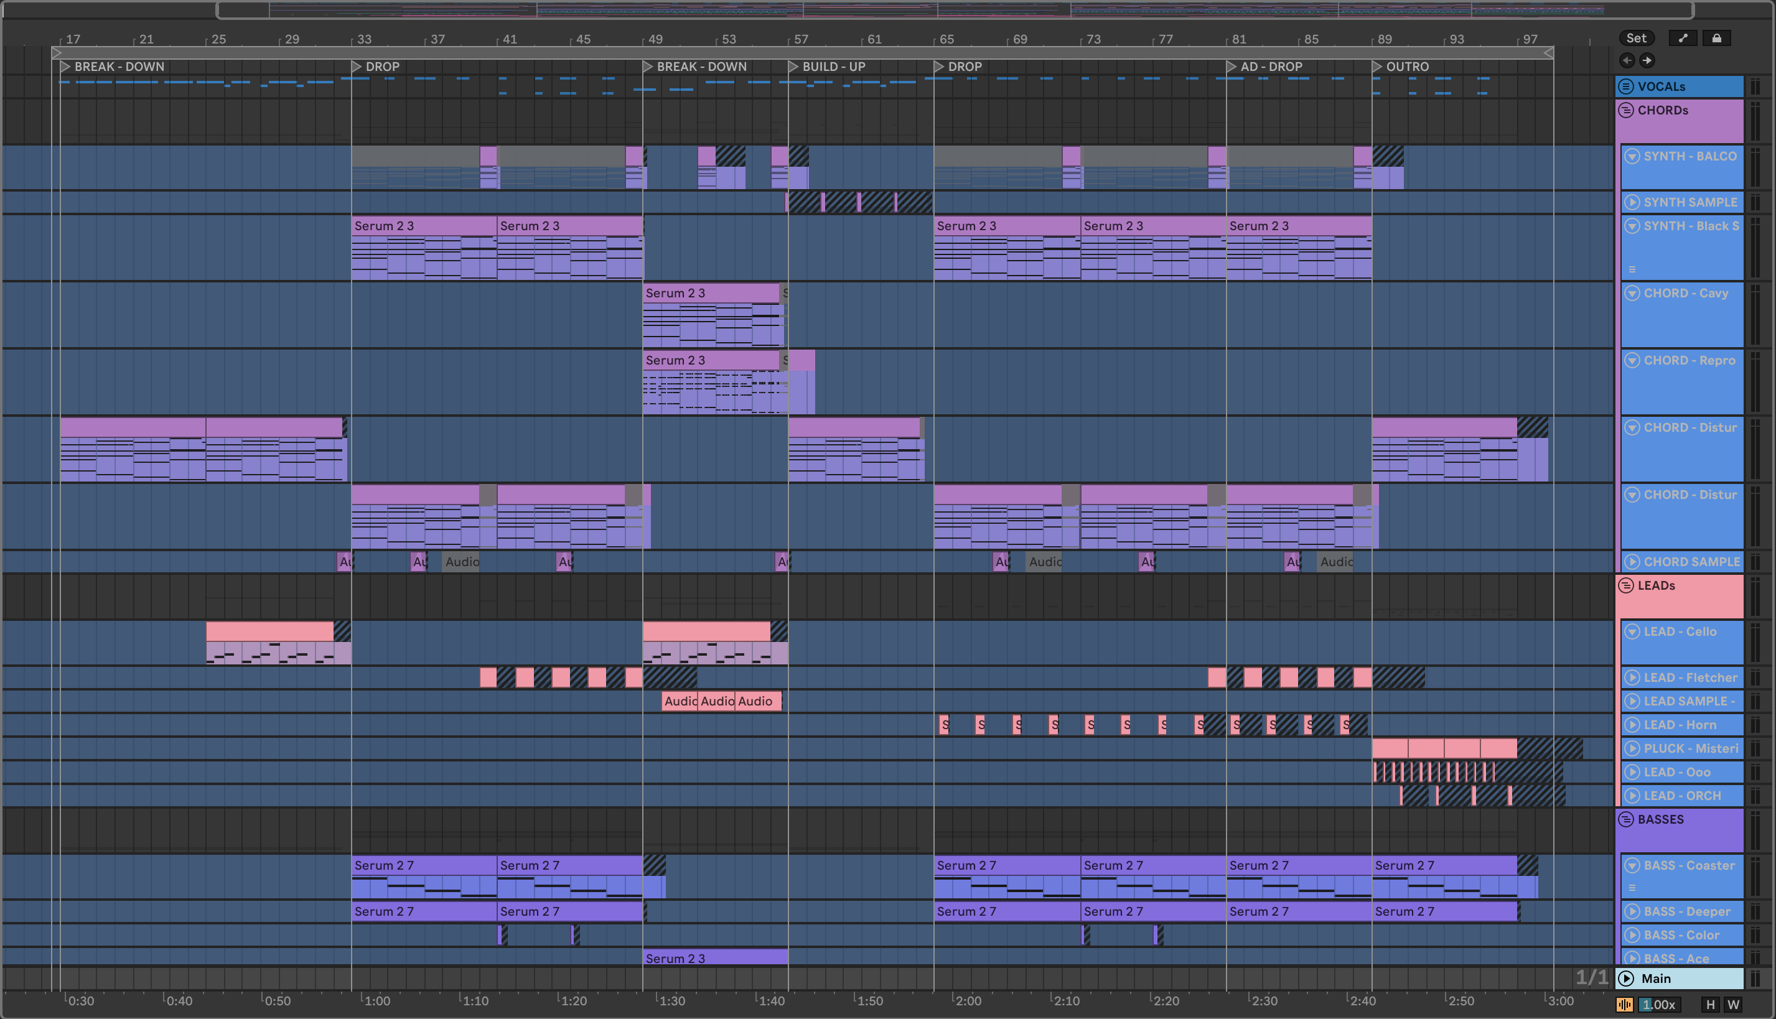Toggle the H optimize height button

pyautogui.click(x=1710, y=1004)
